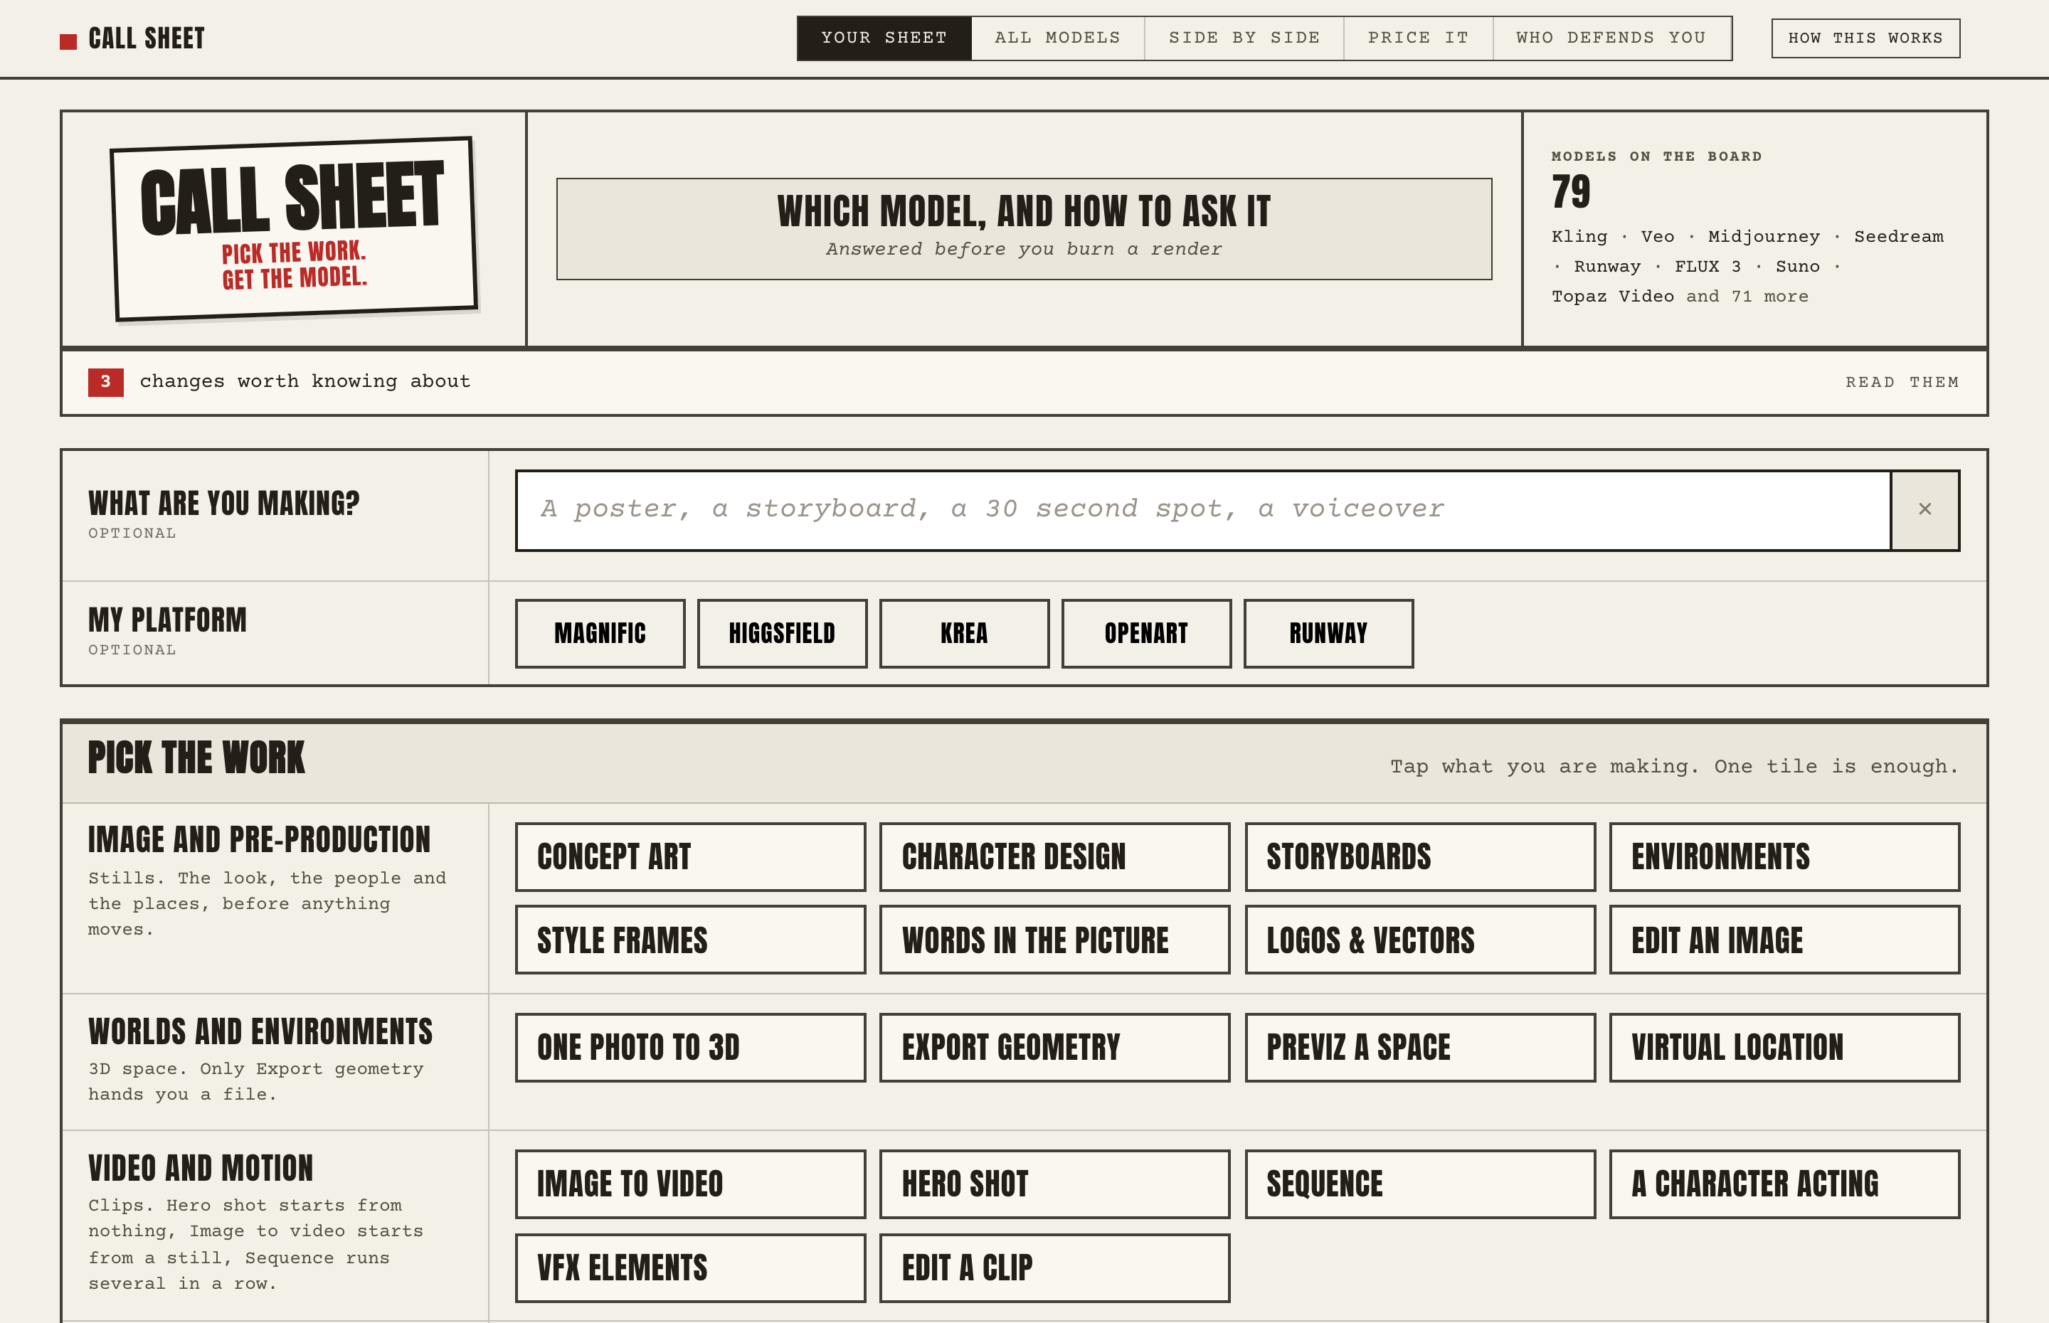Select the Magnific platform
Screen dimensions: 2049x1323
pyautogui.click(x=600, y=633)
